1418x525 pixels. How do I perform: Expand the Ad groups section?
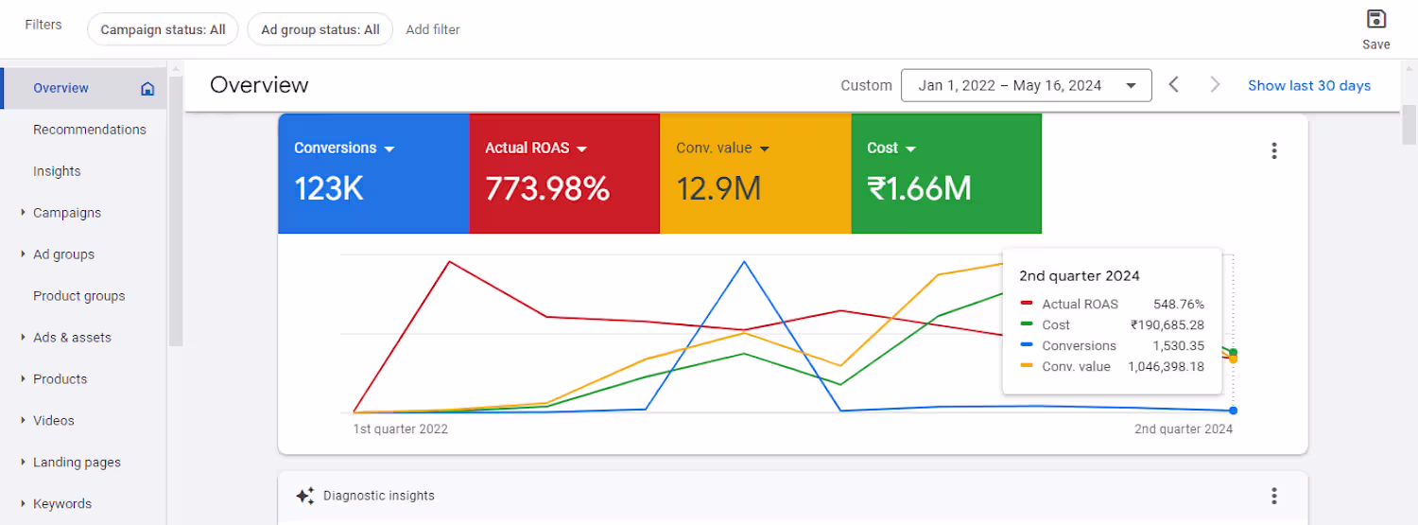(x=24, y=254)
